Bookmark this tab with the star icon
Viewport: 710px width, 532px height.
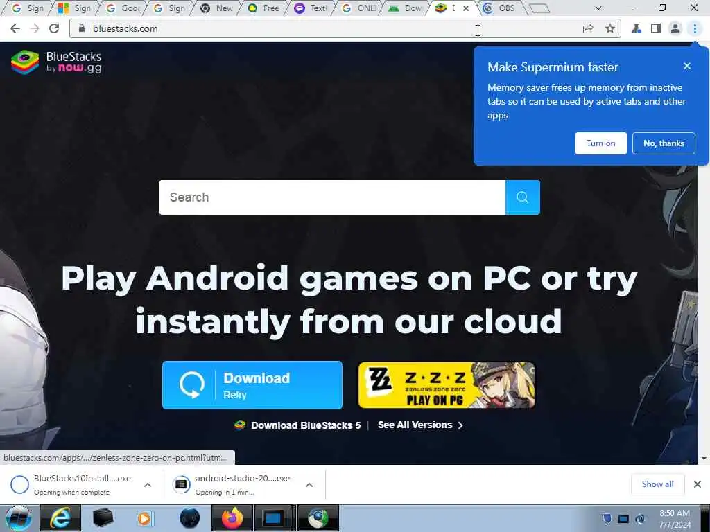click(x=610, y=29)
